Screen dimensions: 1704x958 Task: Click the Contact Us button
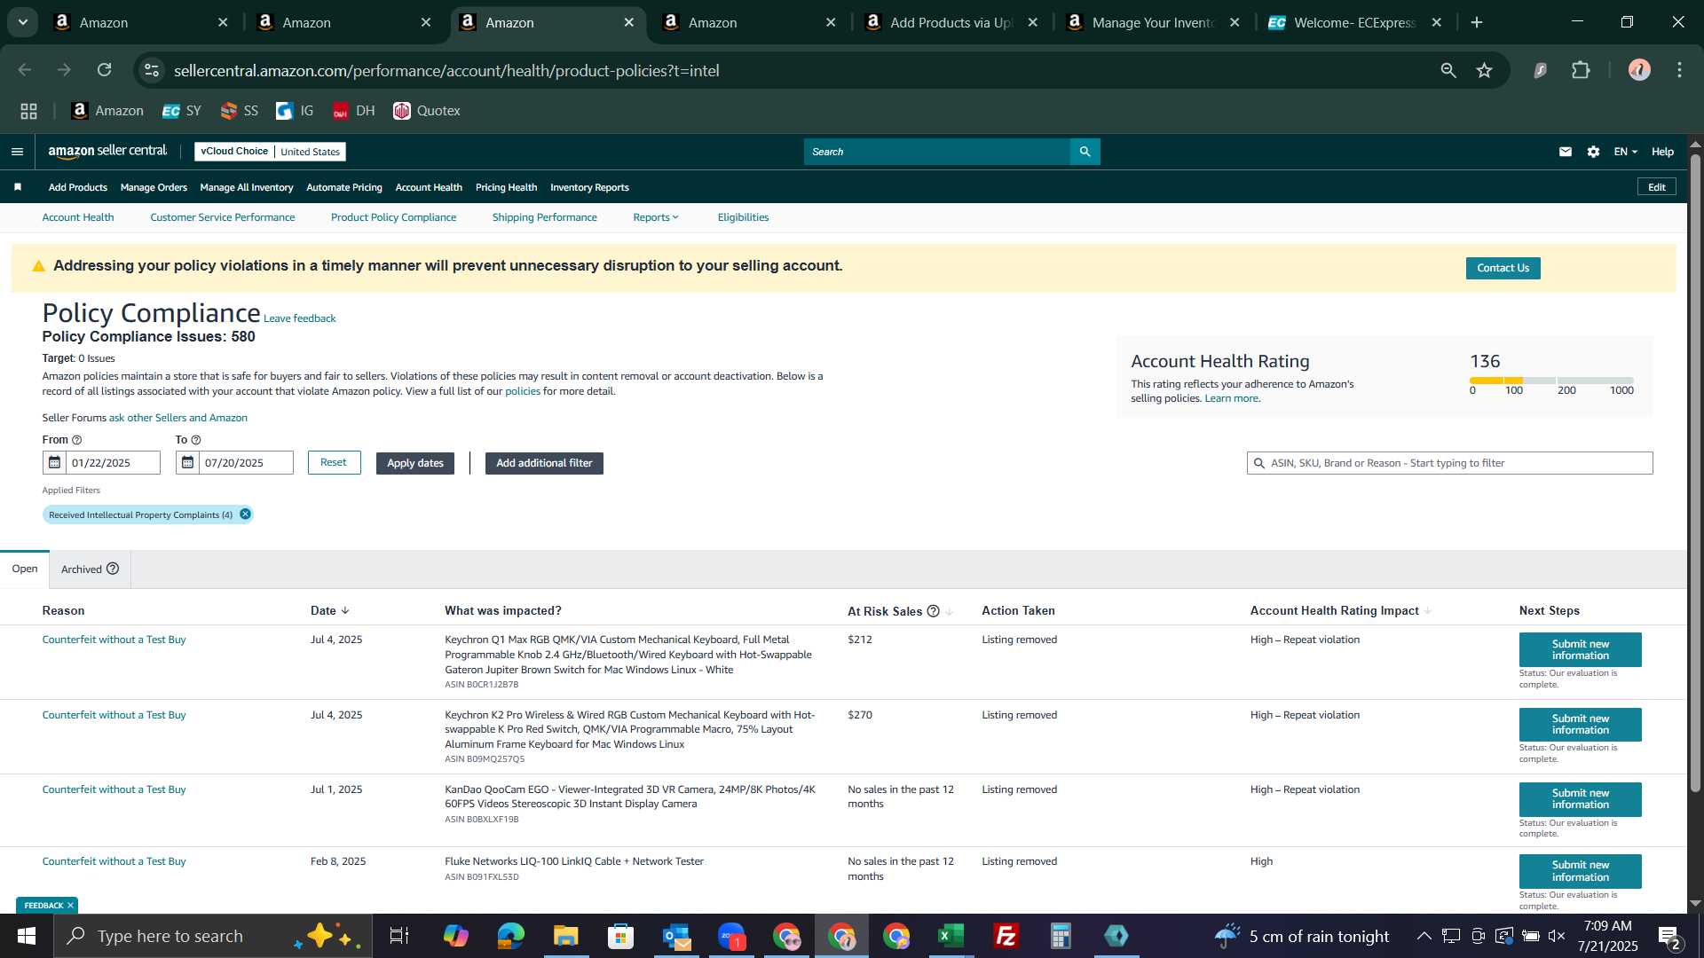(1503, 268)
